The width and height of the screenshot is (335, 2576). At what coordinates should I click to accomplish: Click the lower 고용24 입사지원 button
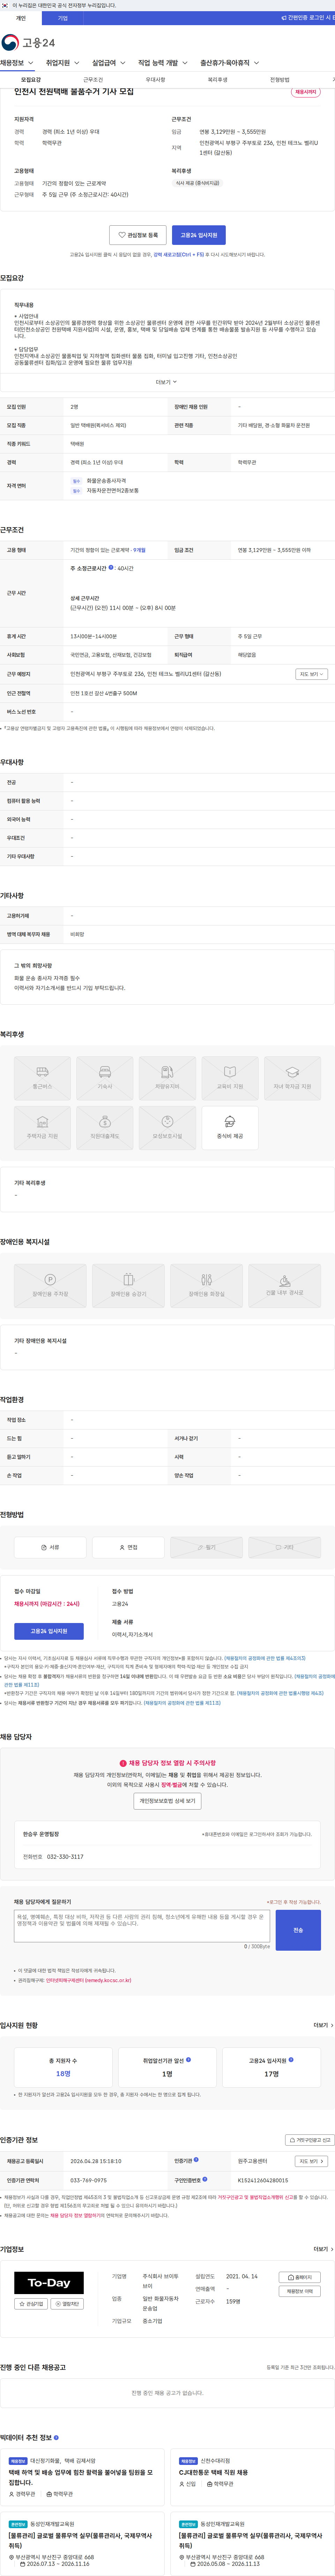coord(49,1631)
